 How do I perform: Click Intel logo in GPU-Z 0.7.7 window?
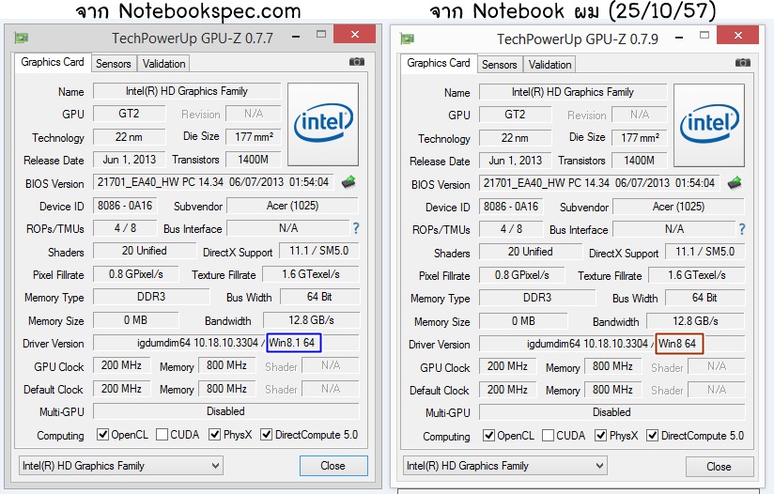click(x=323, y=124)
